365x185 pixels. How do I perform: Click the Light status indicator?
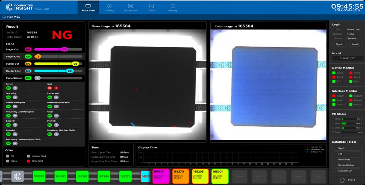click(x=351, y=81)
